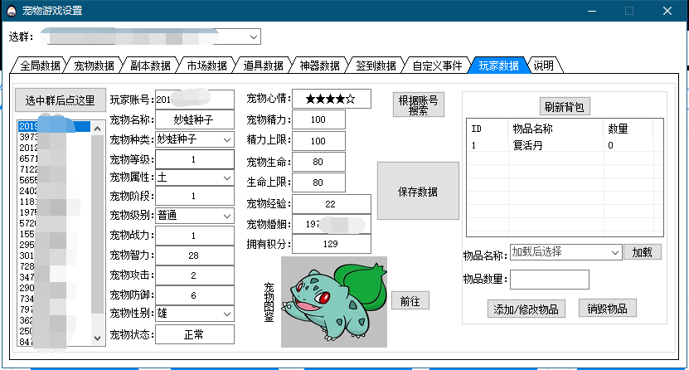Focus the 宠物等级 field
Screen dimensions: 689x370
tap(195, 159)
